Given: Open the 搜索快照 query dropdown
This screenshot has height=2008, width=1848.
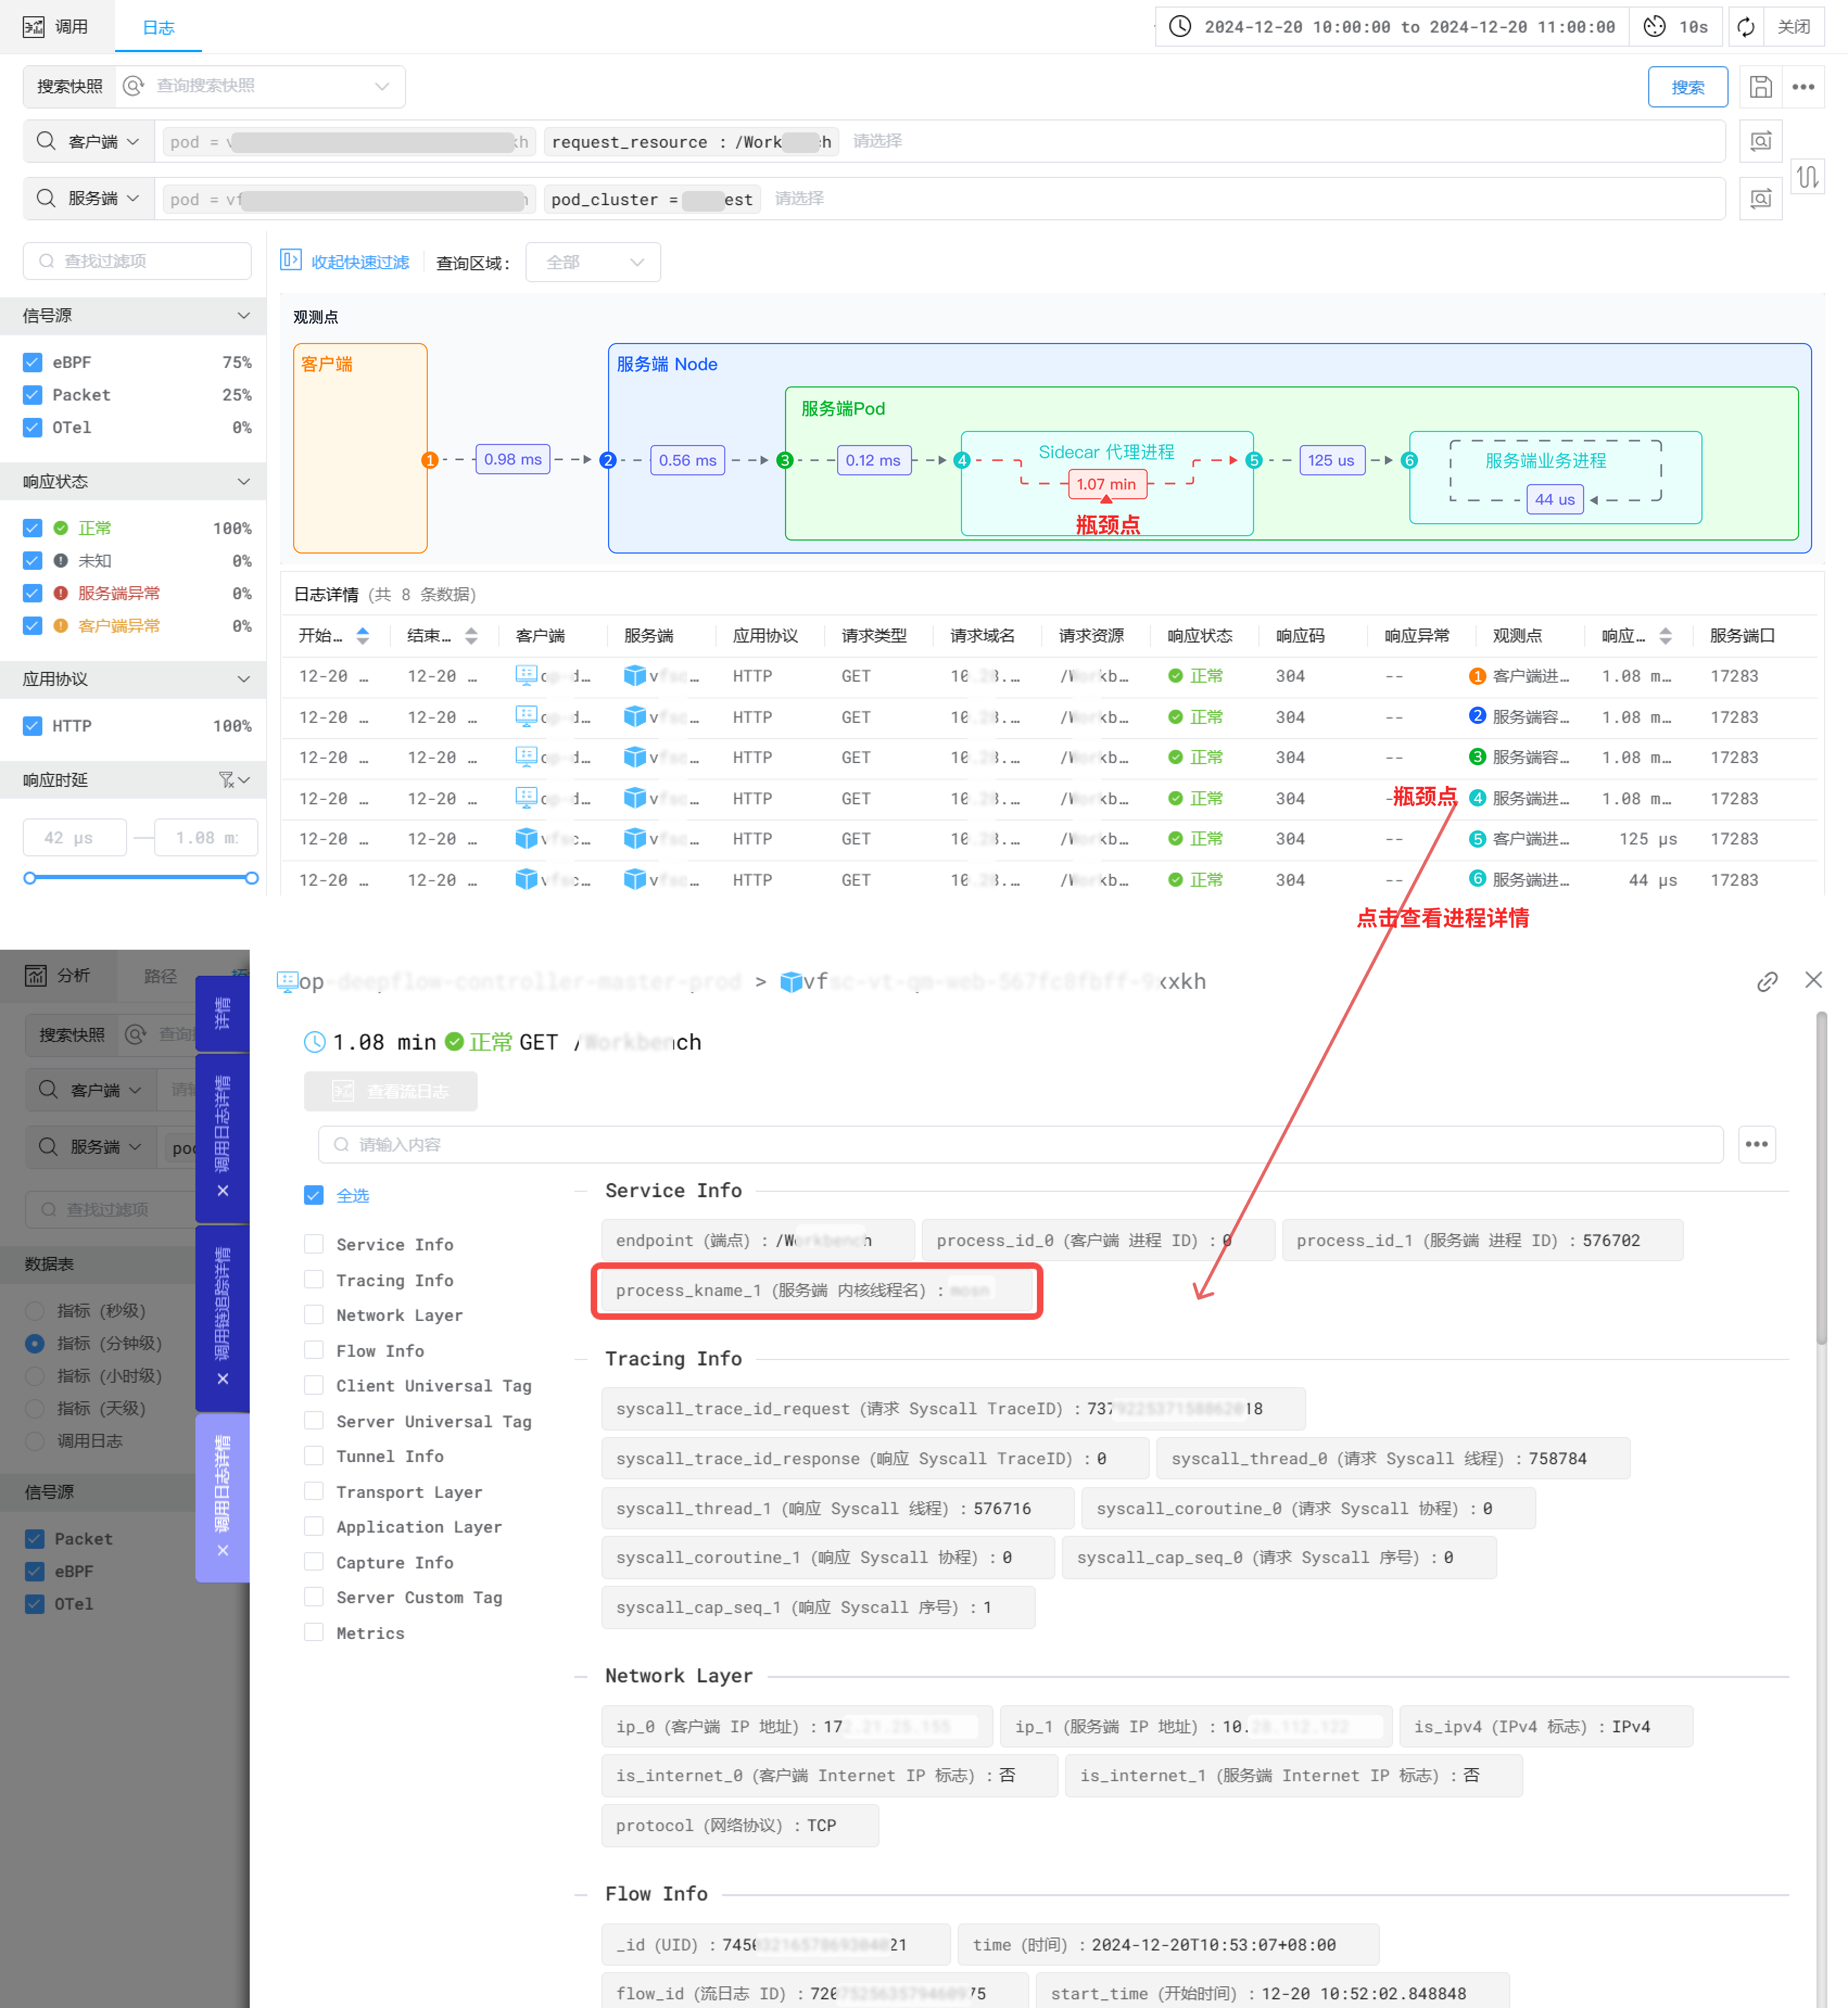Looking at the screenshot, I should tap(261, 87).
